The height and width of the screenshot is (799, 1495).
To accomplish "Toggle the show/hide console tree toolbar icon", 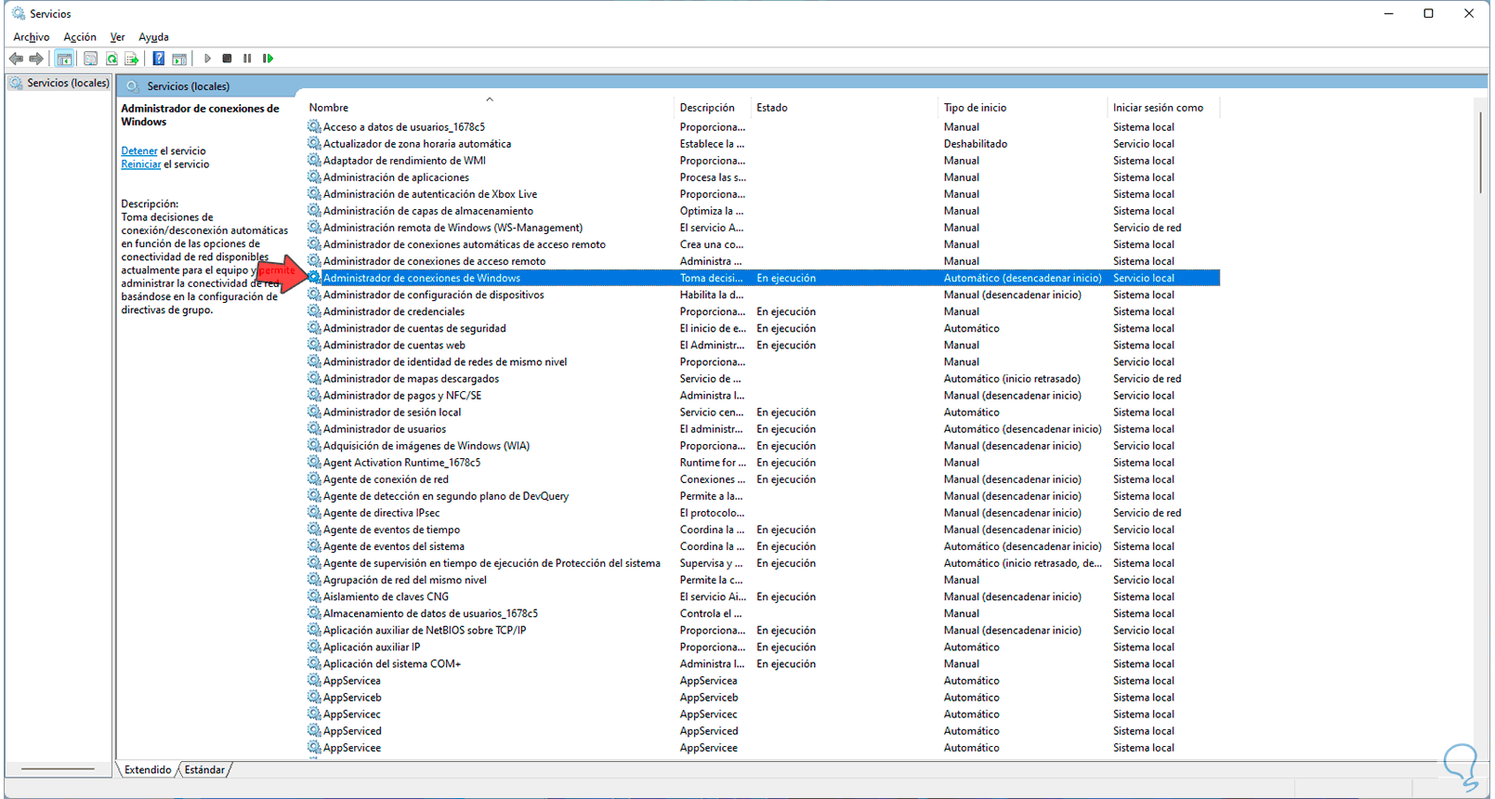I will pos(64,59).
